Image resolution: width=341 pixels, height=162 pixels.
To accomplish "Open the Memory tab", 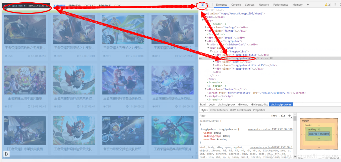I will (297, 5).
